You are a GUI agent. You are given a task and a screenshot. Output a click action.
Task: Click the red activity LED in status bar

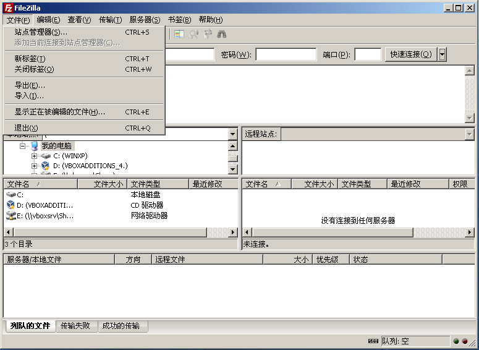click(x=465, y=341)
